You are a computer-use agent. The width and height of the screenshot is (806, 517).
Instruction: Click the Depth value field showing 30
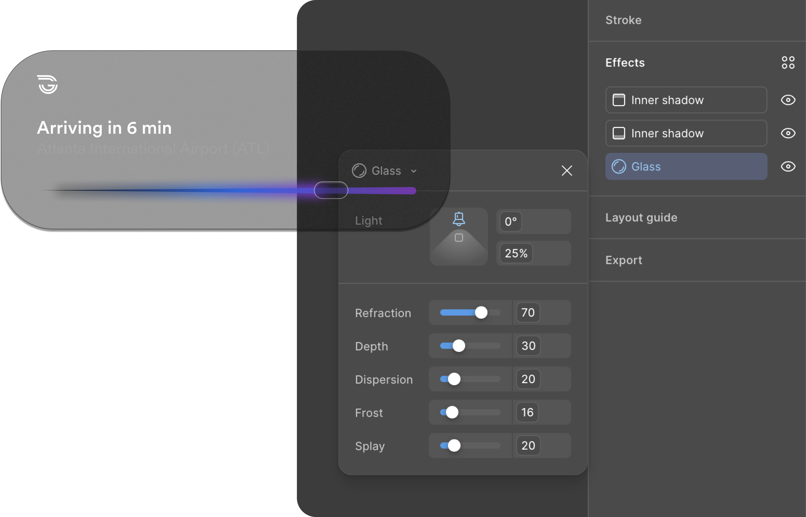point(542,346)
